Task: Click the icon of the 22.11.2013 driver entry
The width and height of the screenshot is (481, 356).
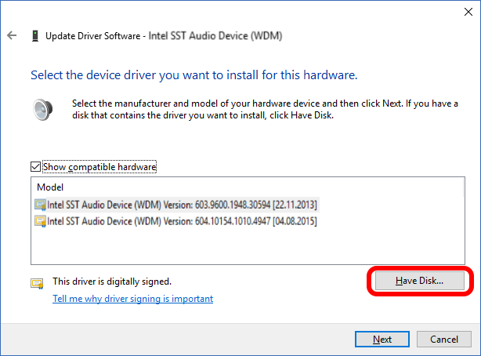Action: coord(40,205)
